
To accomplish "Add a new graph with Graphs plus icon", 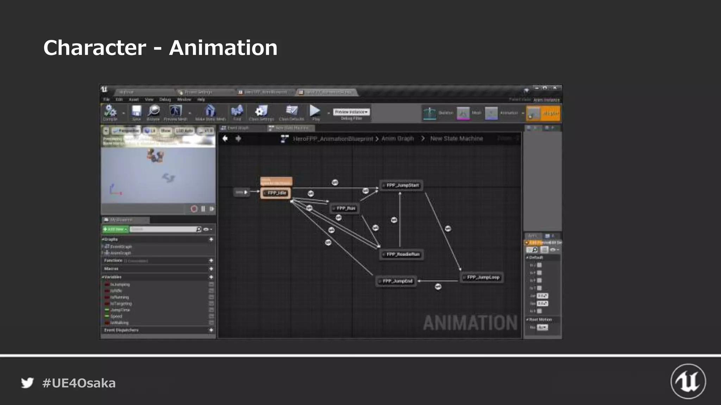I will (x=211, y=239).
